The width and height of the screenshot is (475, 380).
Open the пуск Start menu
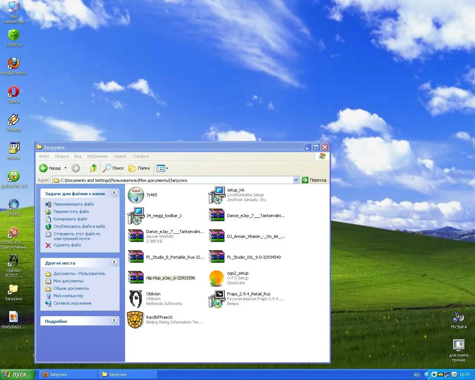point(17,374)
